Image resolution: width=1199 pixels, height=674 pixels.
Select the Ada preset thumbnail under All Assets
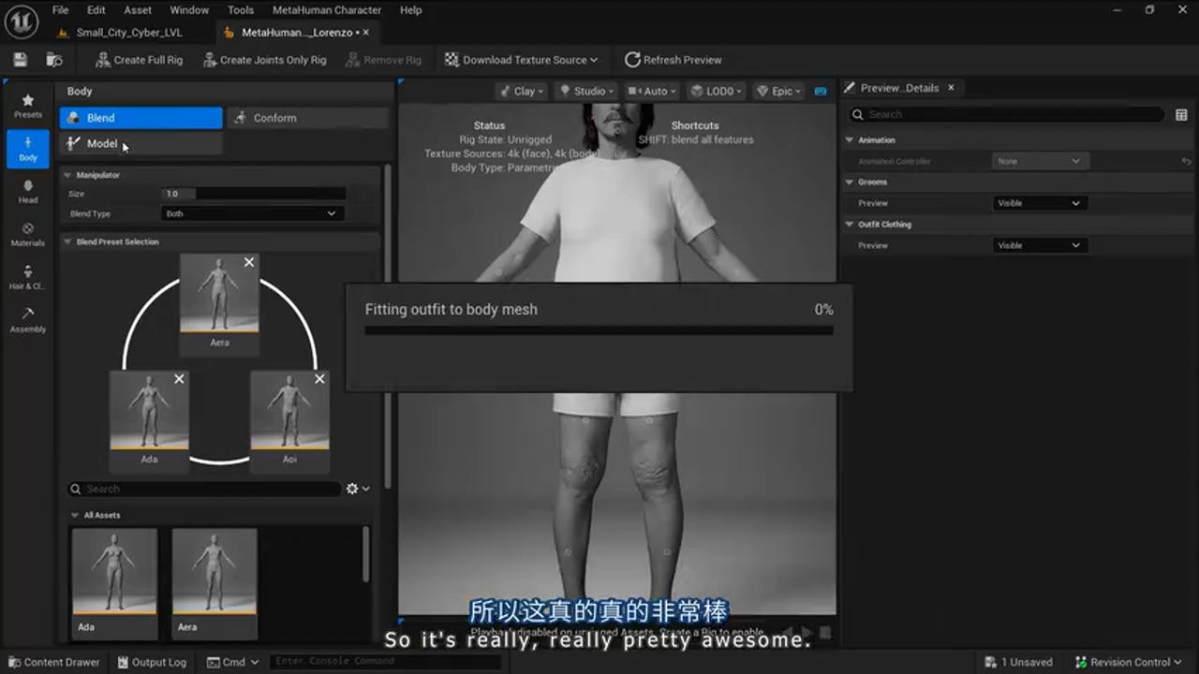(114, 569)
